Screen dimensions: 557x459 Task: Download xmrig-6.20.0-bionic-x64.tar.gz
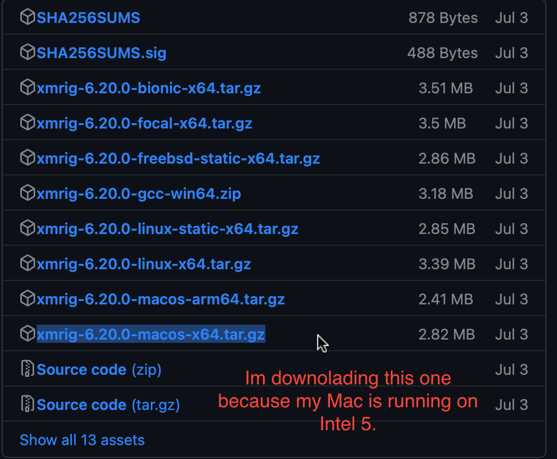click(x=148, y=87)
